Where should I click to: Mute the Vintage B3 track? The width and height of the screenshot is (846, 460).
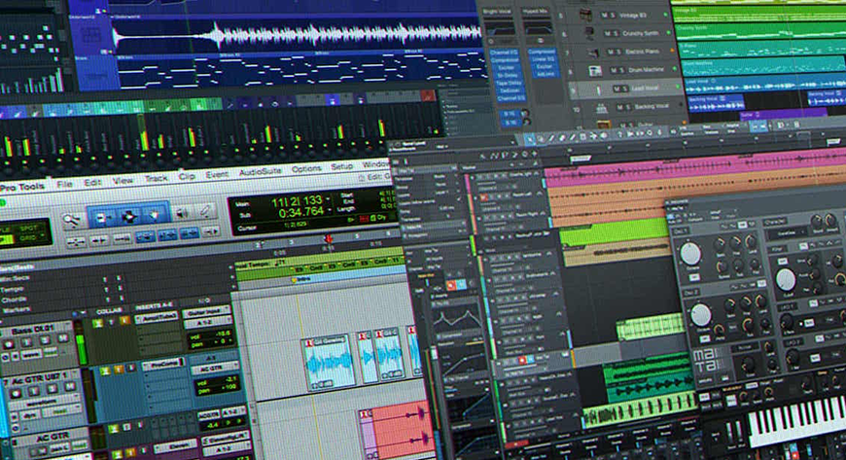click(x=606, y=16)
